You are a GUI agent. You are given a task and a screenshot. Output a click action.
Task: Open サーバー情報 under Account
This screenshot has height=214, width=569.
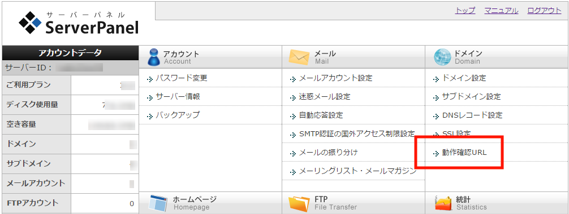(x=178, y=96)
